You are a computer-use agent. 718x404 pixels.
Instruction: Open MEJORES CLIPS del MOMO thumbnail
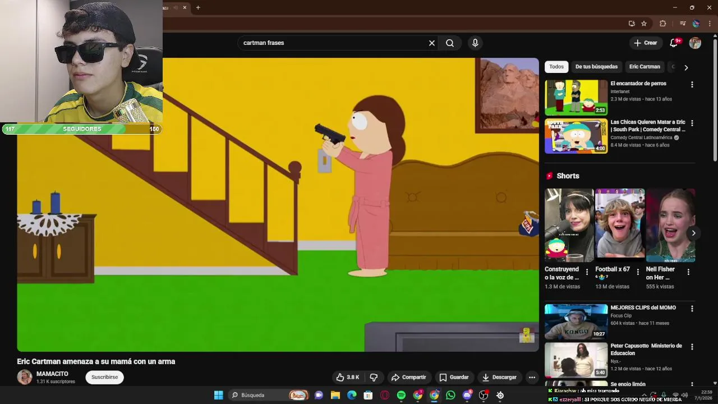(576, 322)
